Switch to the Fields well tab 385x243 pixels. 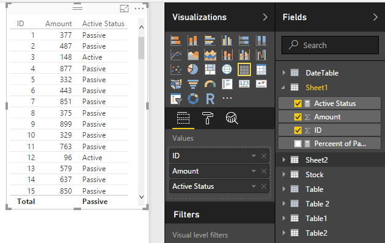pos(183,118)
